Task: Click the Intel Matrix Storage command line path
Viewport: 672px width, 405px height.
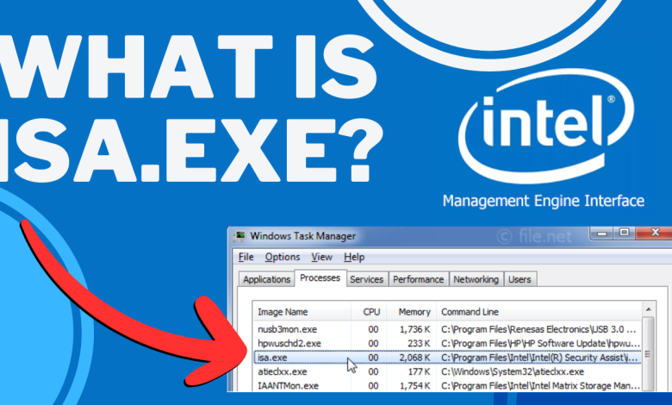Action: (x=540, y=386)
